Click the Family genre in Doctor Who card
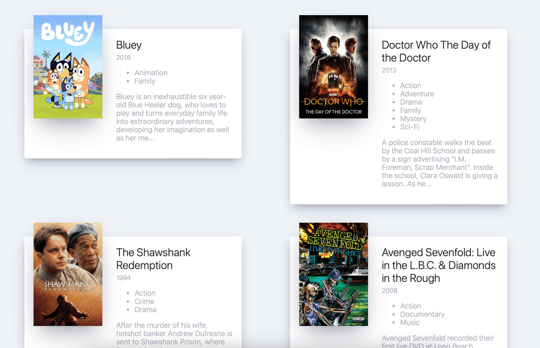 (x=410, y=110)
